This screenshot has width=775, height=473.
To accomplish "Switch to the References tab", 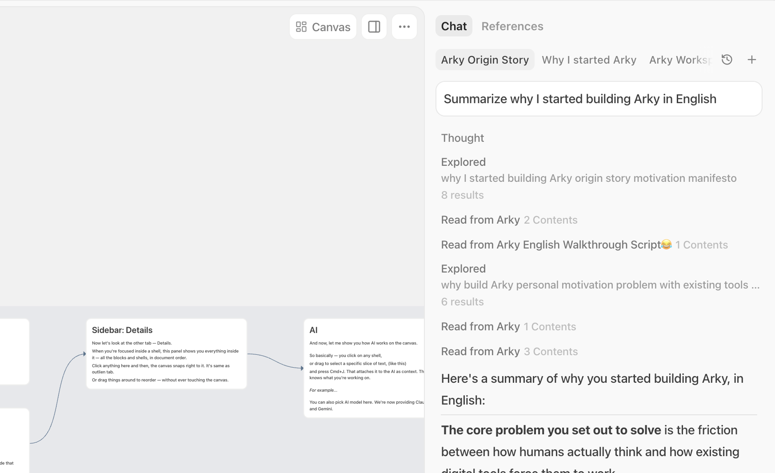I will pos(512,26).
